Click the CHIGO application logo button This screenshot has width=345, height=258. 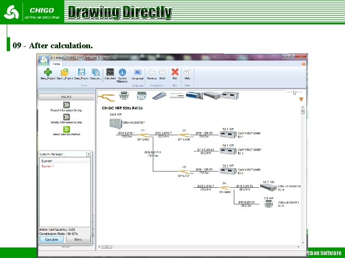point(44,60)
